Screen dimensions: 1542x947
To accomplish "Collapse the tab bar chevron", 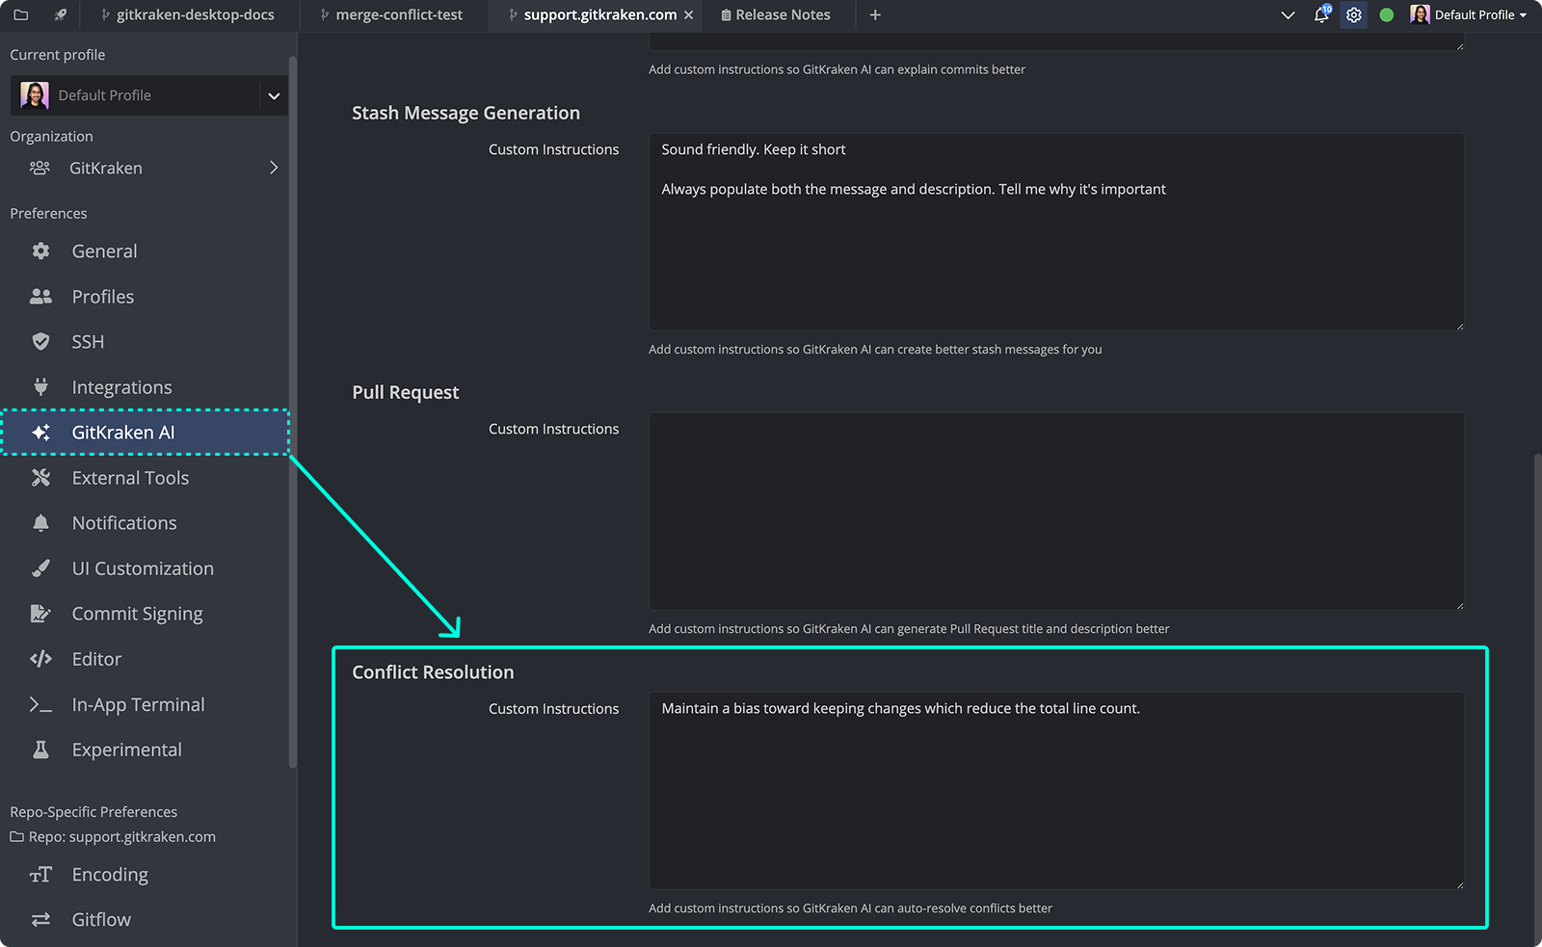I will (1289, 14).
